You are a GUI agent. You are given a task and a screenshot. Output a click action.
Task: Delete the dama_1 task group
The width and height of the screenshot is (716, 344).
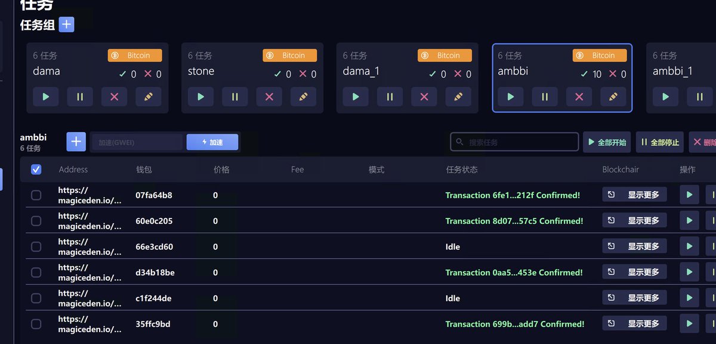point(424,96)
